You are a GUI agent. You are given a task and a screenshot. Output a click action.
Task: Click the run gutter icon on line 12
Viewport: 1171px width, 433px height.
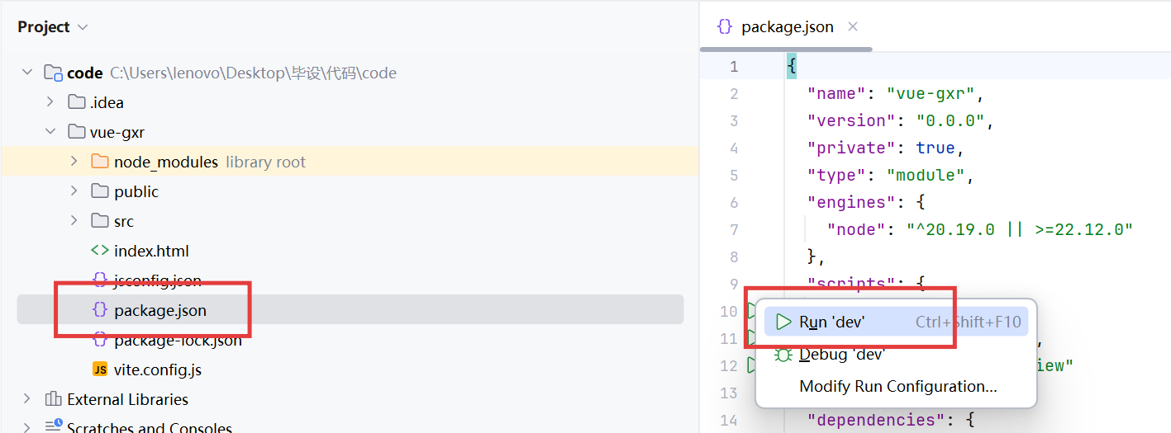click(x=751, y=365)
